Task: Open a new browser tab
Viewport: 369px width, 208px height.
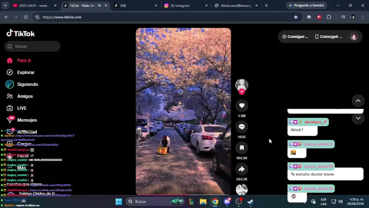Action: tap(266, 5)
